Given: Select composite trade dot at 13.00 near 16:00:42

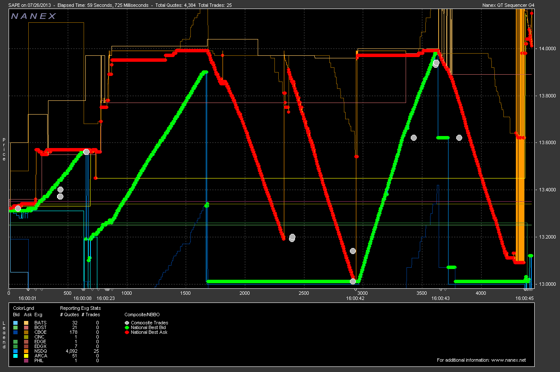Looking at the screenshot, I should point(352,281).
